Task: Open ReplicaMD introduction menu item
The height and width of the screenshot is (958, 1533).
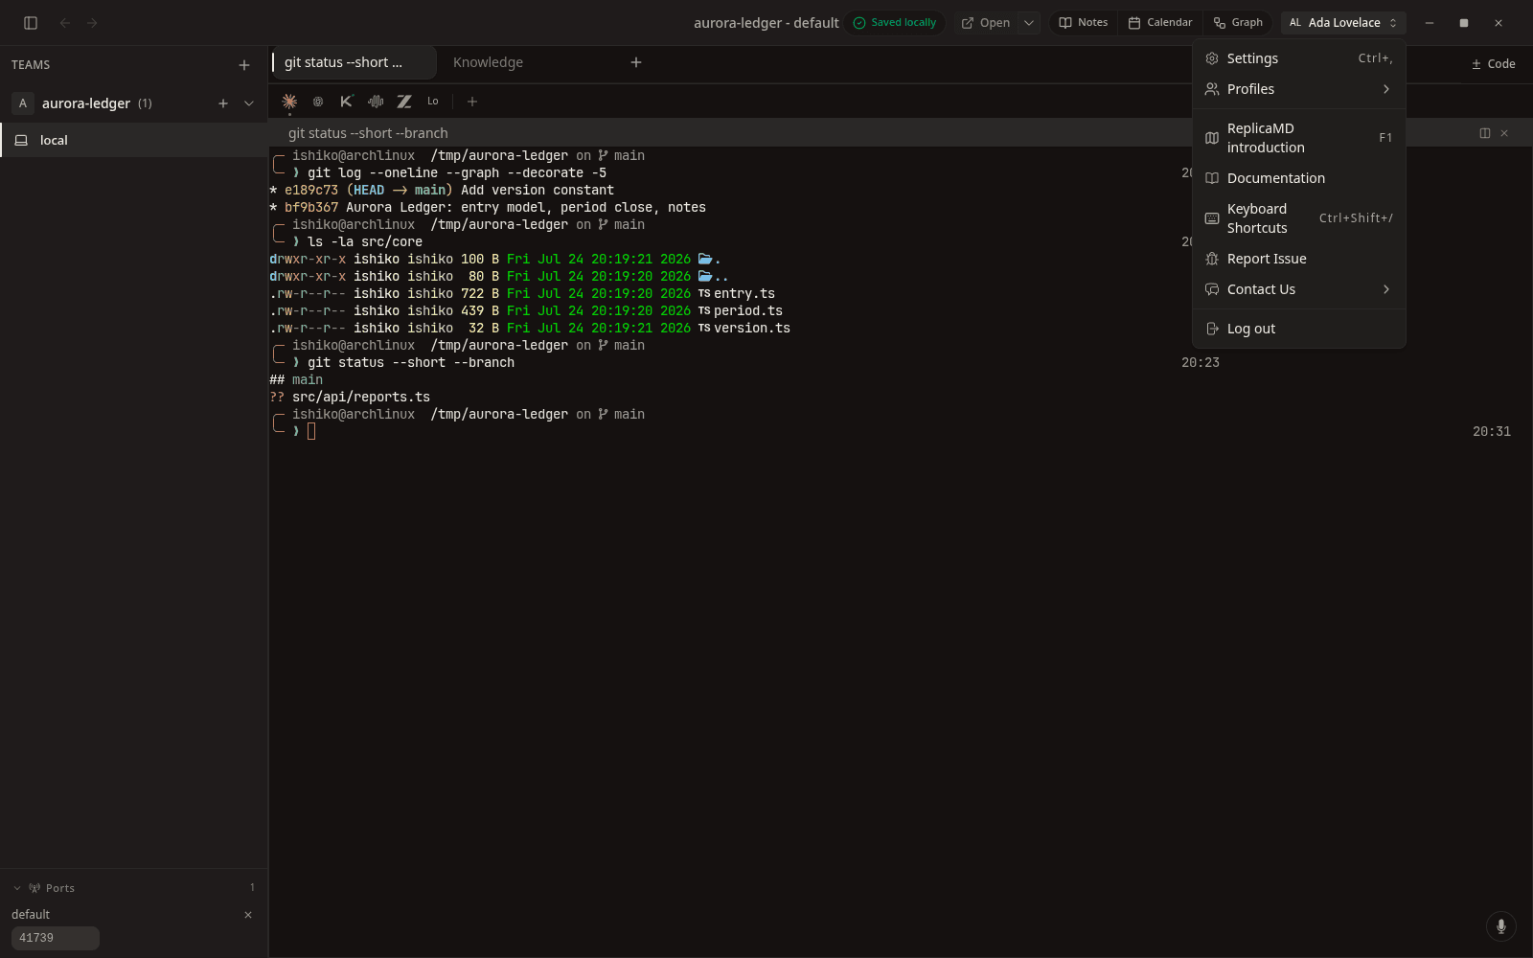Action: coord(1299,138)
